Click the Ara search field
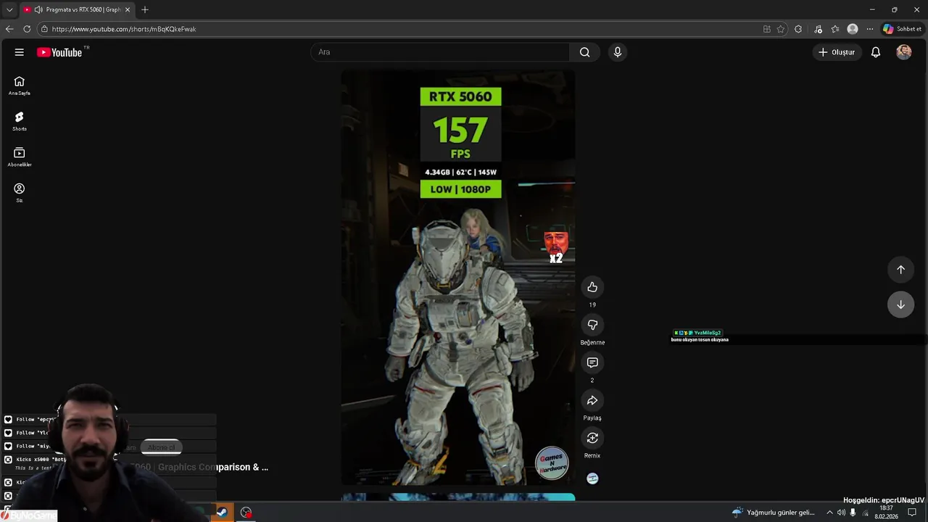Image resolution: width=928 pixels, height=522 pixels. click(x=441, y=52)
